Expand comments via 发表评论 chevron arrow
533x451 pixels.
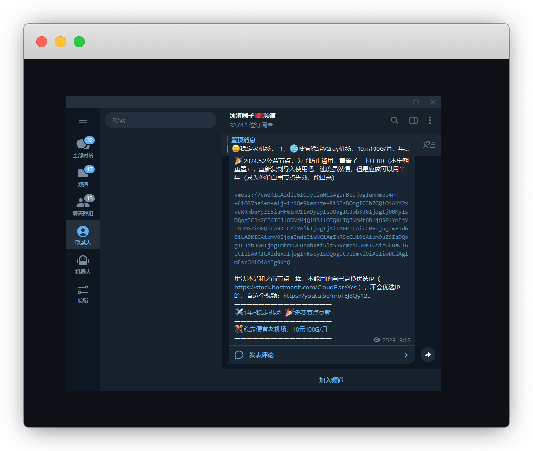coord(406,355)
